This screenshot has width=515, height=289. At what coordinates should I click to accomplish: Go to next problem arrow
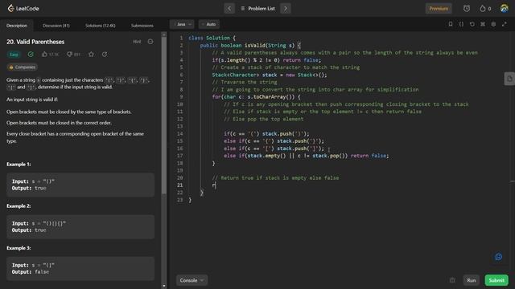[x=286, y=9]
